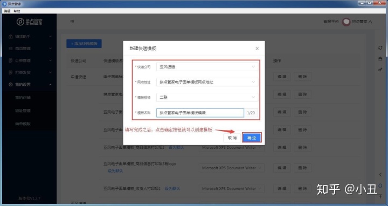Click the left chevron icon on right edge
This screenshot has height=206, width=388.
coord(380,175)
